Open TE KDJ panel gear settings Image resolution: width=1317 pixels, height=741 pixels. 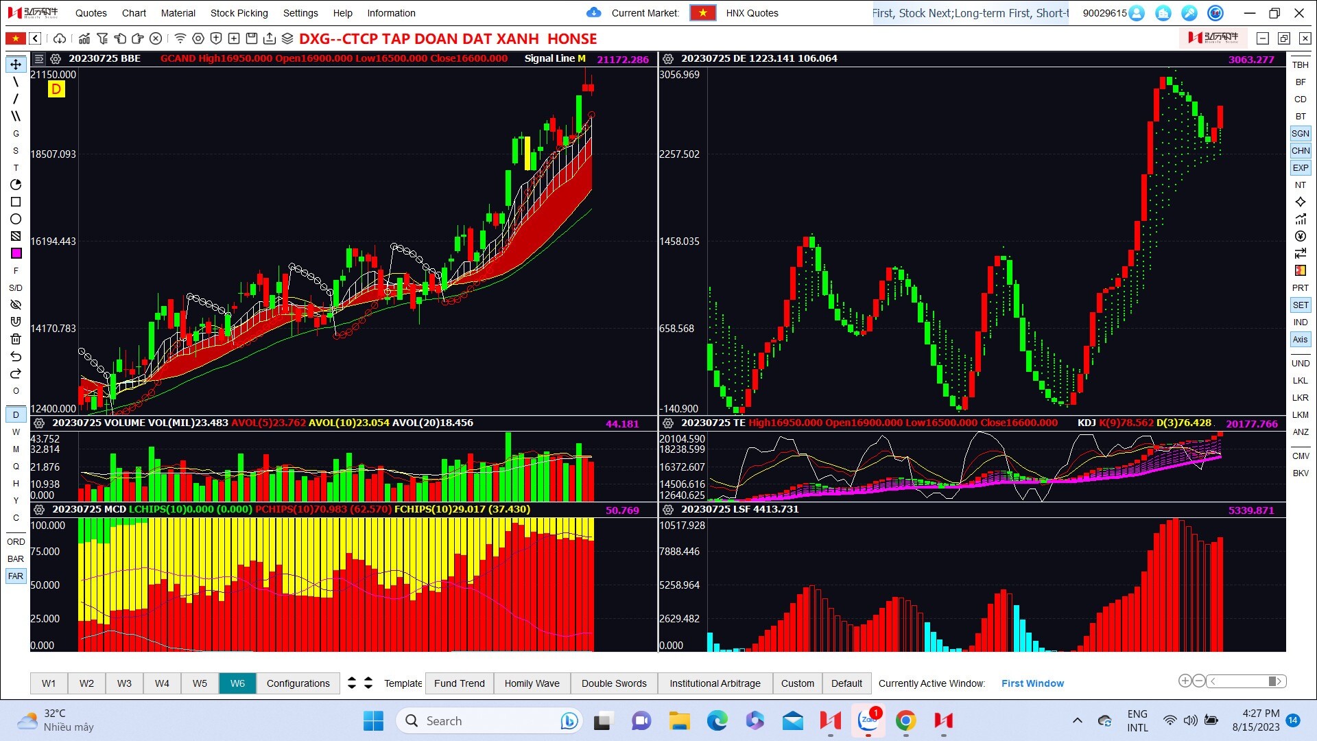668,423
